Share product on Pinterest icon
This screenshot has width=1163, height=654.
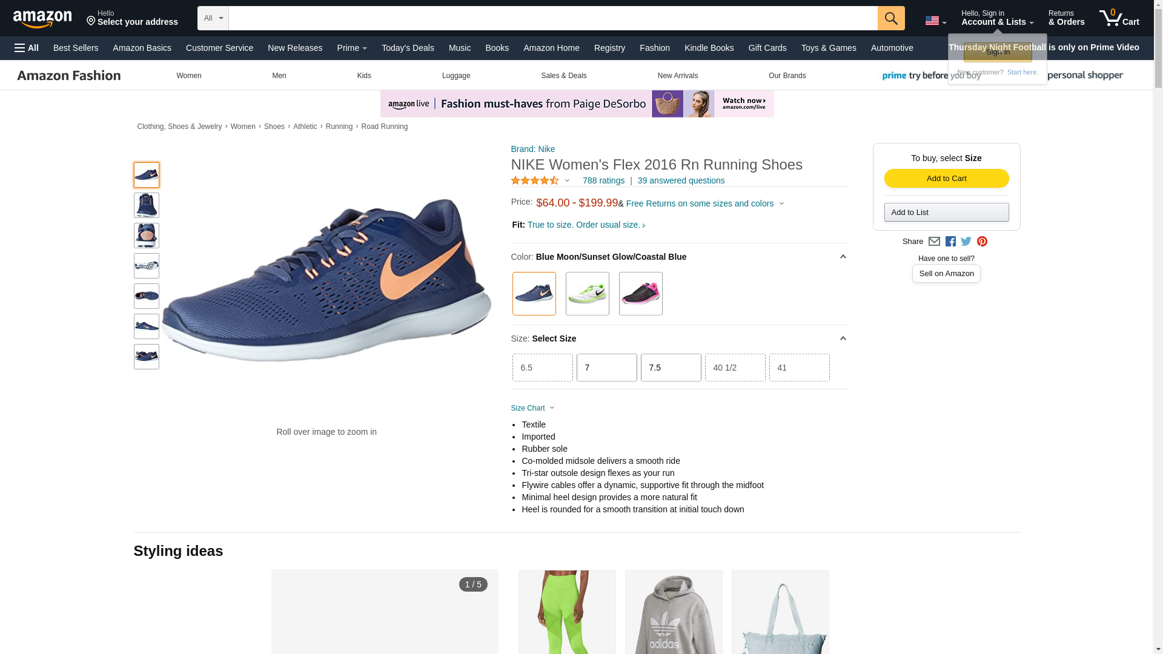point(982,242)
